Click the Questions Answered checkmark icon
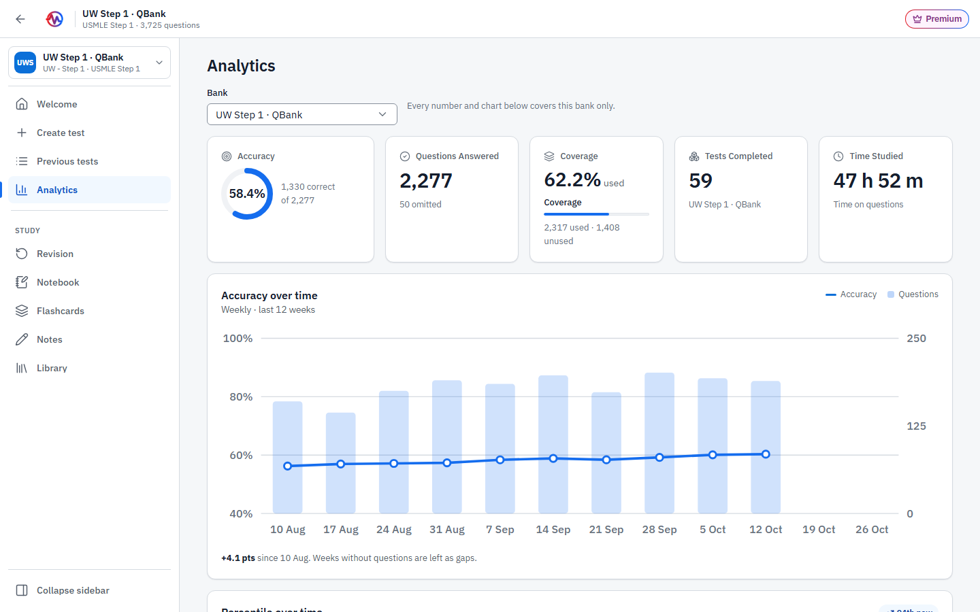980x612 pixels. 405,156
